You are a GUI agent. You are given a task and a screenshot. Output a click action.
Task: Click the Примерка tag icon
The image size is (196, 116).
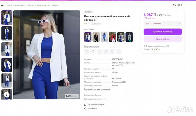coord(85,108)
